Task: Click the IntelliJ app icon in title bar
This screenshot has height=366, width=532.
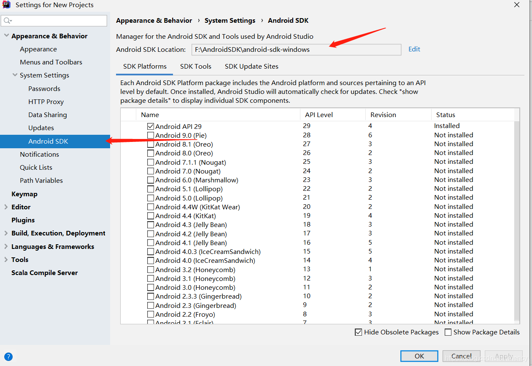Action: click(6, 5)
